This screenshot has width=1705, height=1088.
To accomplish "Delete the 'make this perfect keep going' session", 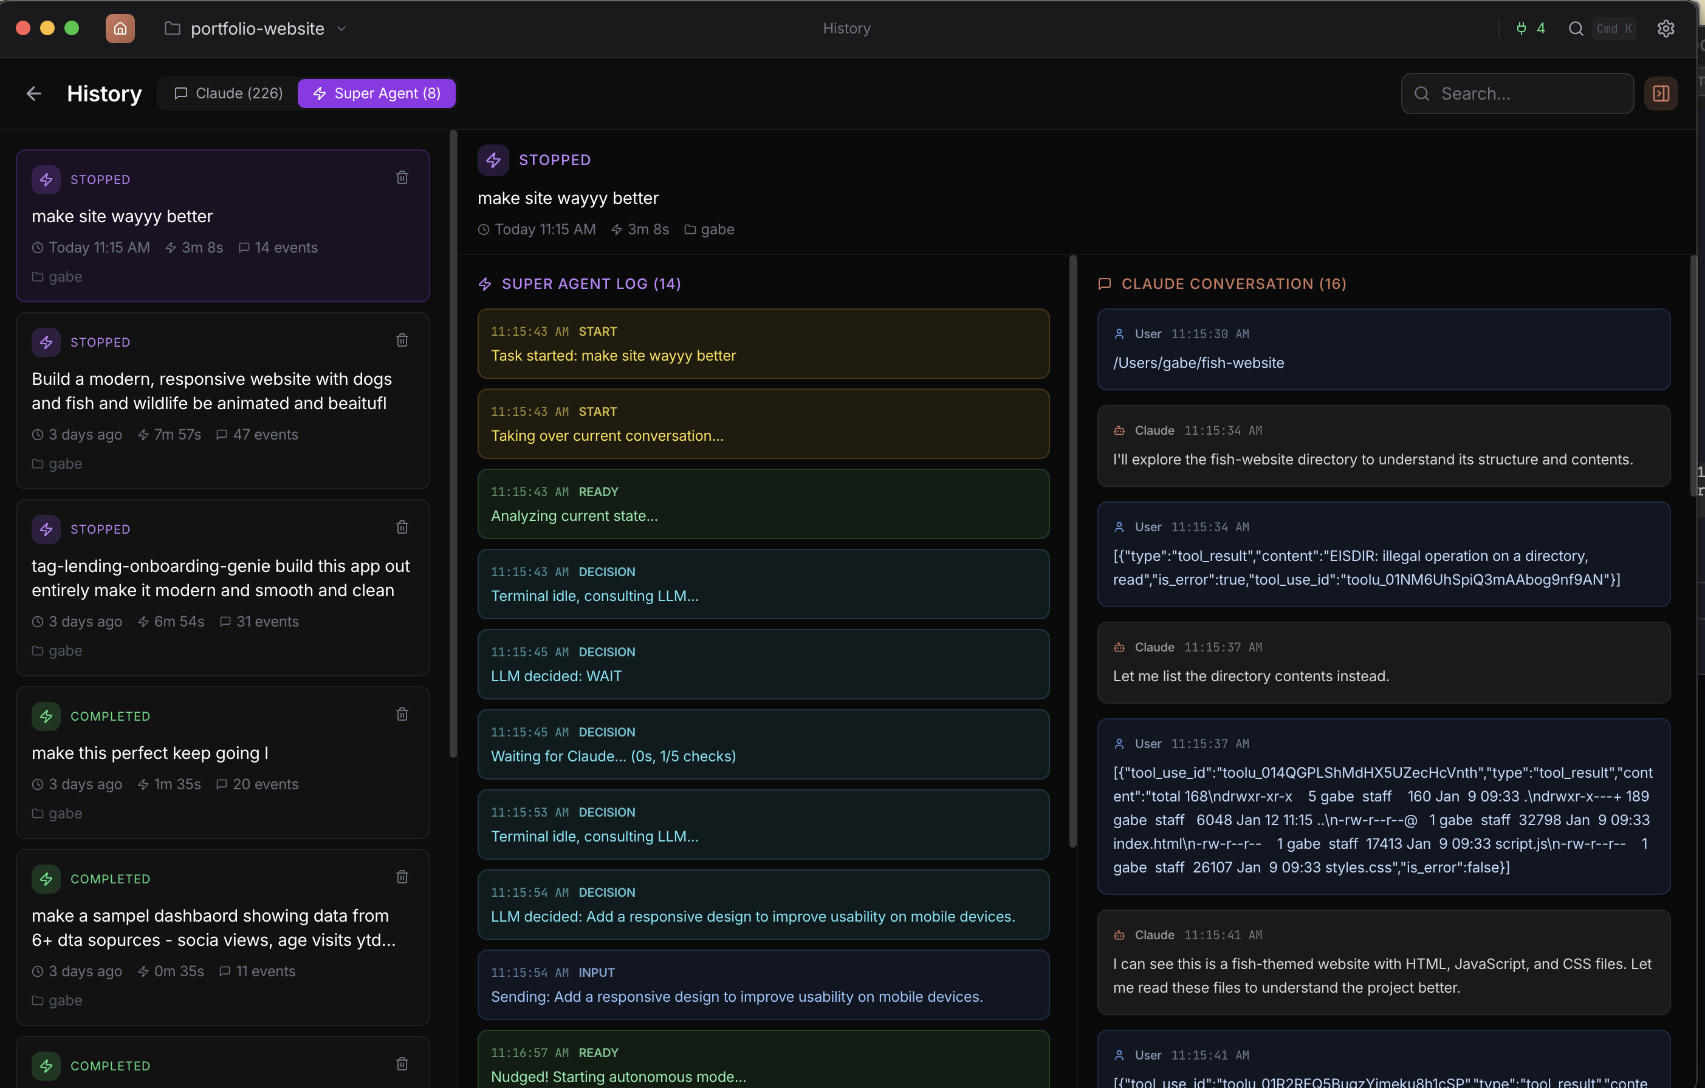I will click(402, 714).
